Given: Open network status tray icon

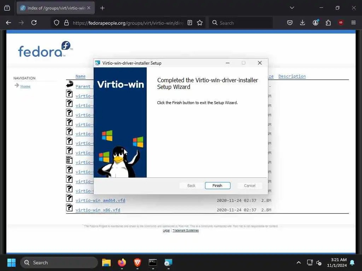Looking at the screenshot, I should click(x=310, y=263).
